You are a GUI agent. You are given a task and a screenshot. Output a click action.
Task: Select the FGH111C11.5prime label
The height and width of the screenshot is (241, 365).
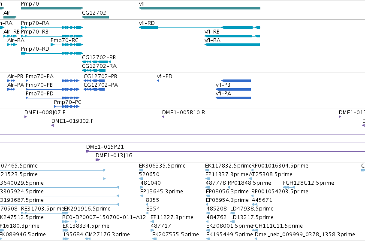(x=278, y=226)
